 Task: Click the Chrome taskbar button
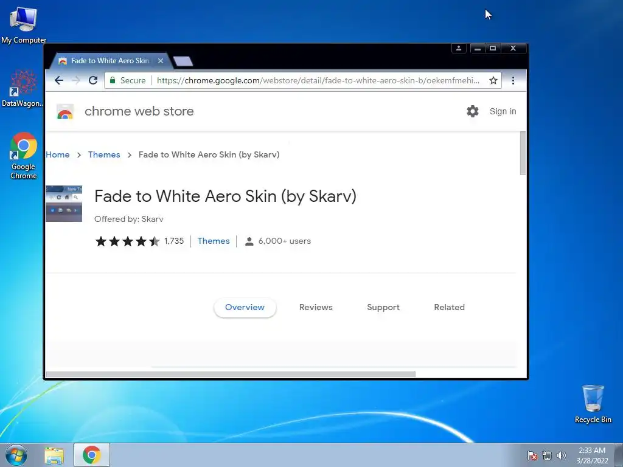point(92,455)
